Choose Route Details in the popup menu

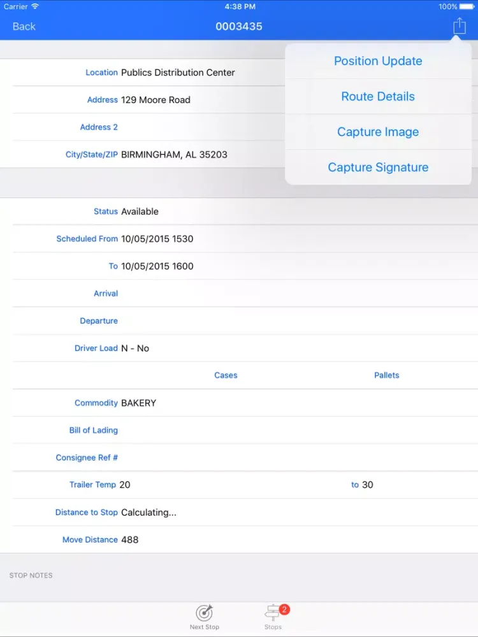coord(378,96)
